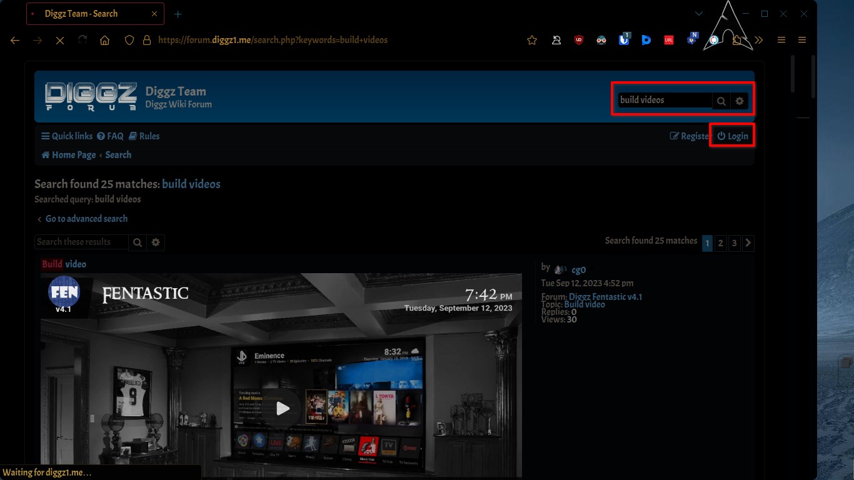Viewport: 854px width, 480px height.
Task: Open author cg0 profile
Action: tap(579, 270)
